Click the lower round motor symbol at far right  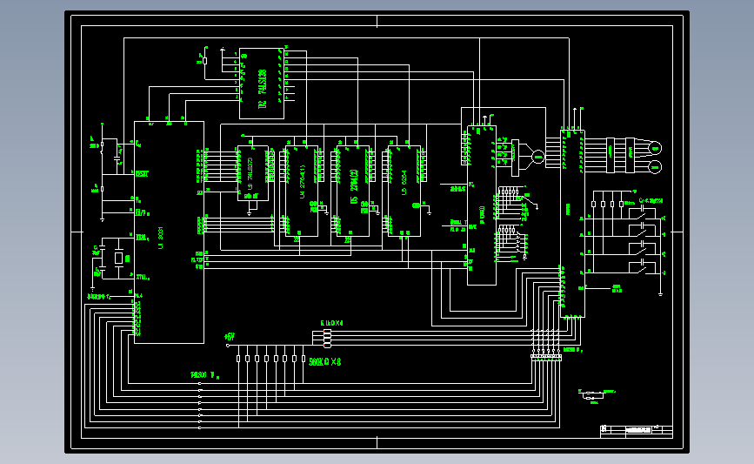click(x=655, y=167)
